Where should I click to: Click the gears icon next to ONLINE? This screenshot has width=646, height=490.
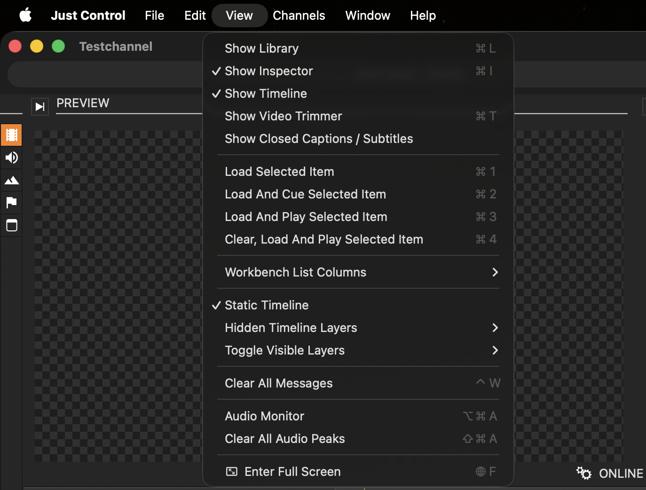point(584,473)
